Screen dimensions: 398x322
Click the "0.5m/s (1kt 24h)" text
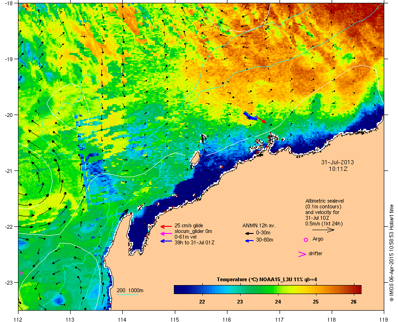324,224
